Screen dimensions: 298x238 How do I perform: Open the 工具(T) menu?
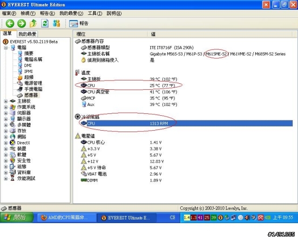(x=95, y=13)
